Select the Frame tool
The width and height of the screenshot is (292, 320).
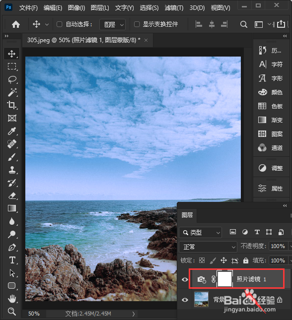tap(12, 118)
